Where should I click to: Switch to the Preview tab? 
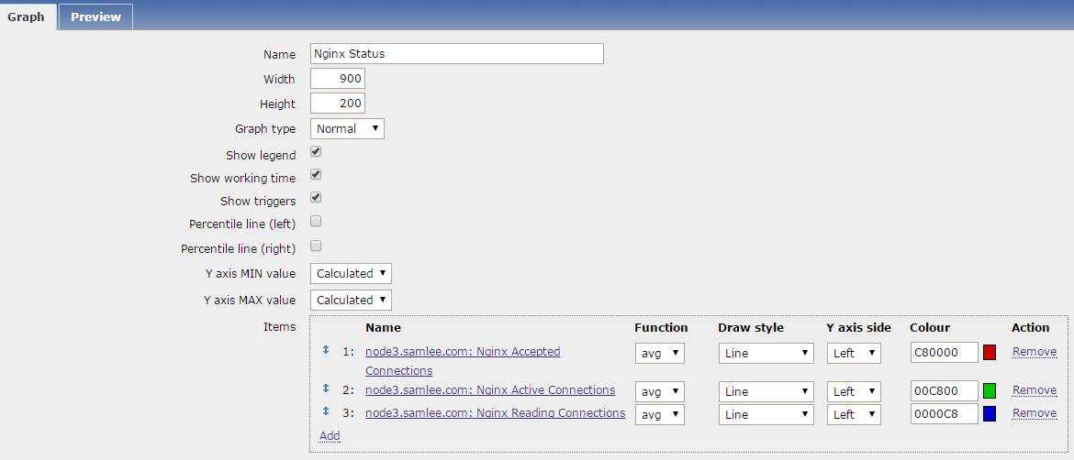[x=95, y=17]
